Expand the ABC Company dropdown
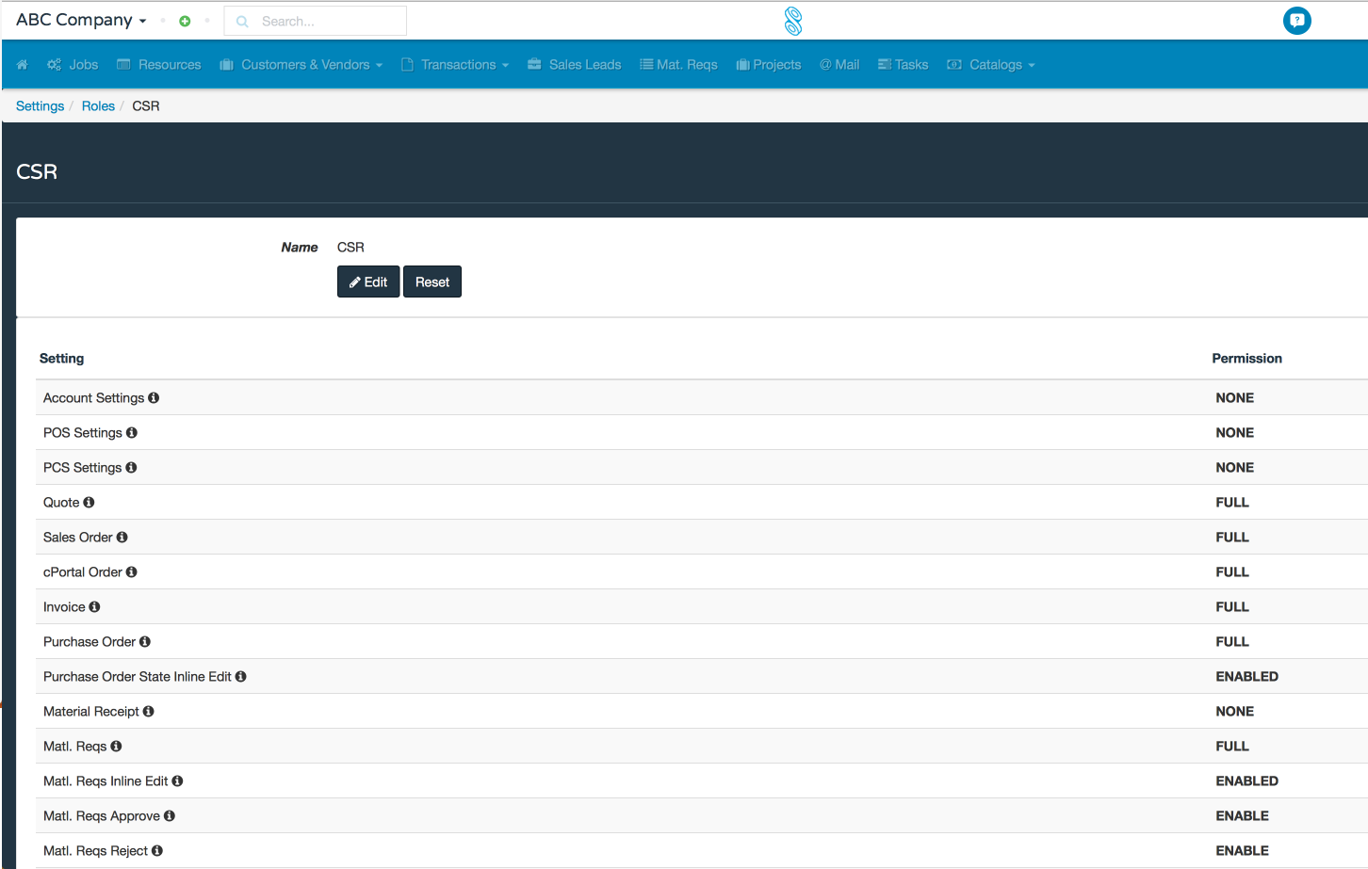The image size is (1368, 869). [x=81, y=21]
